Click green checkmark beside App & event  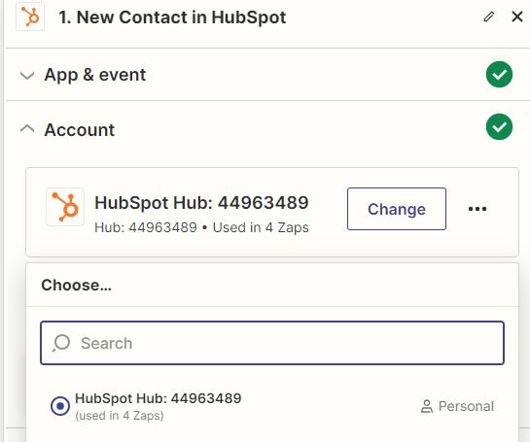(x=499, y=74)
